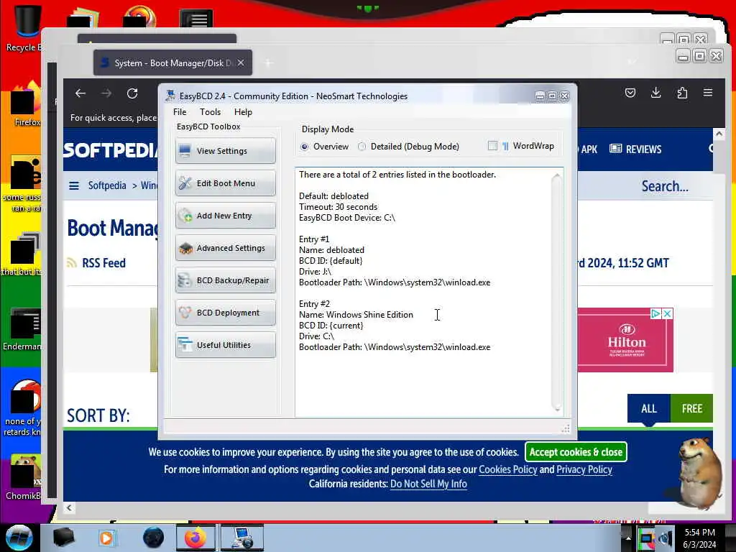Open BCD Deployment section
This screenshot has width=736, height=552.
(x=225, y=313)
